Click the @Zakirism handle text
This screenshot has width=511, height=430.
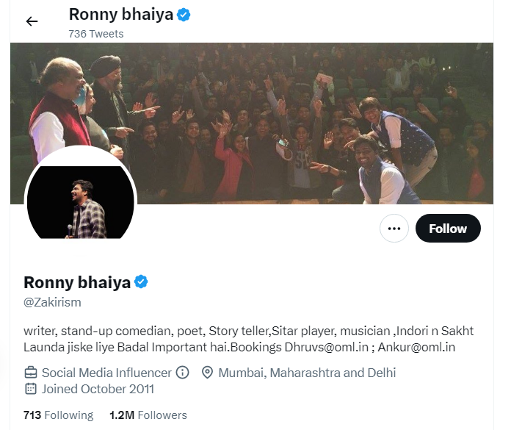53,302
